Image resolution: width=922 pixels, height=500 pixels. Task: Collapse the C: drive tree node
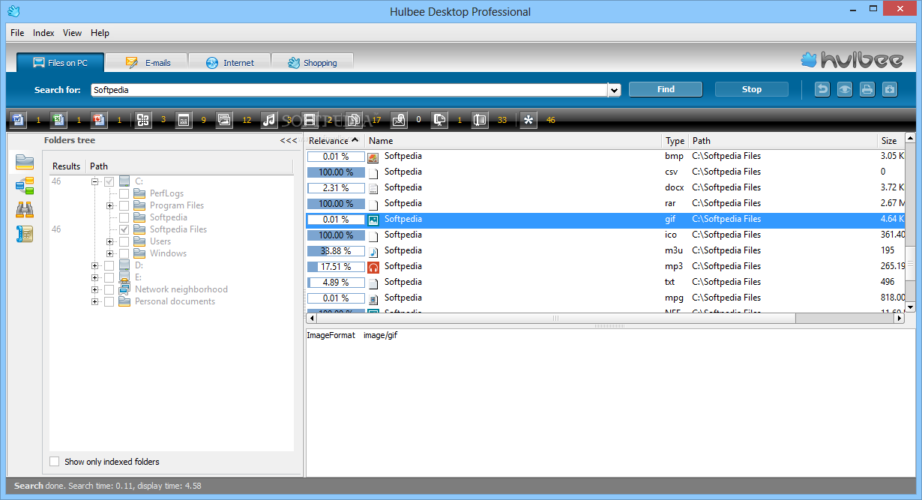(x=95, y=181)
